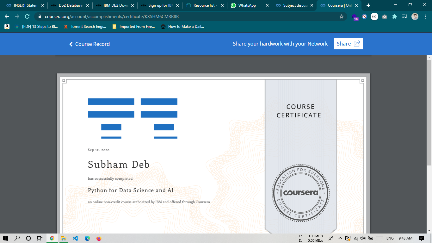432x243 pixels.
Task: Open Cortana circle icon
Action: point(28,238)
